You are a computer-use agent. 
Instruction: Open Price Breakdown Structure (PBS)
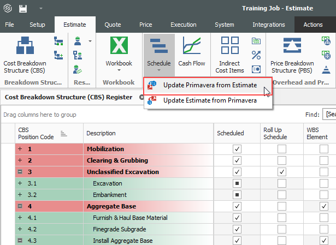[292, 55]
